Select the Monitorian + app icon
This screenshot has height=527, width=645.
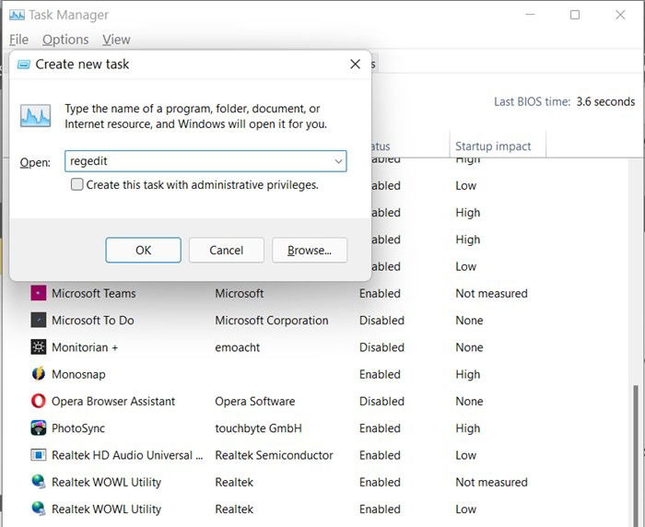pos(39,347)
